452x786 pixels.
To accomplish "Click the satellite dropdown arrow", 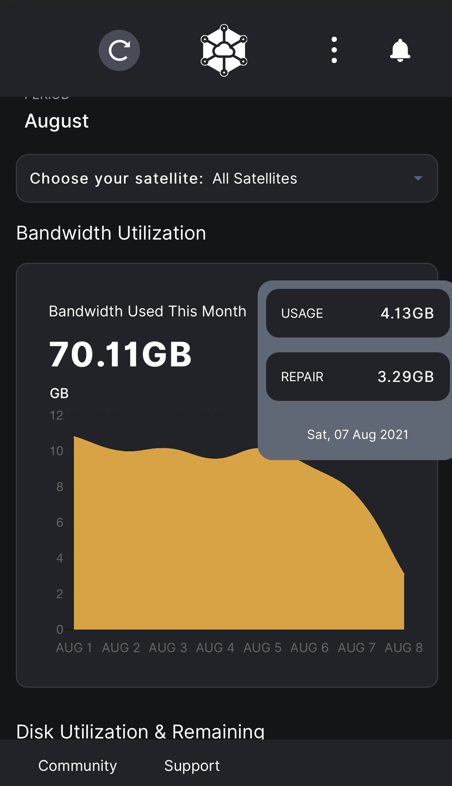I will click(x=418, y=178).
